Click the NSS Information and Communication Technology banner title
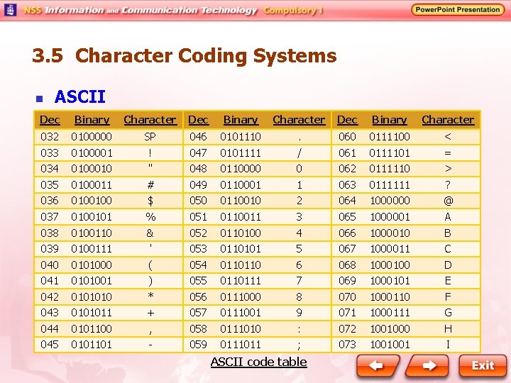Screen dimensions: 511x383 [141, 11]
